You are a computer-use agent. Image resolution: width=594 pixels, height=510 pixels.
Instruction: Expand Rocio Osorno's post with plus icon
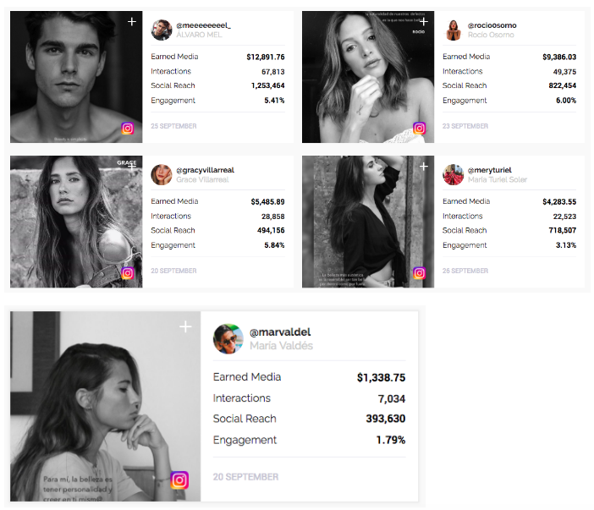pyautogui.click(x=424, y=22)
